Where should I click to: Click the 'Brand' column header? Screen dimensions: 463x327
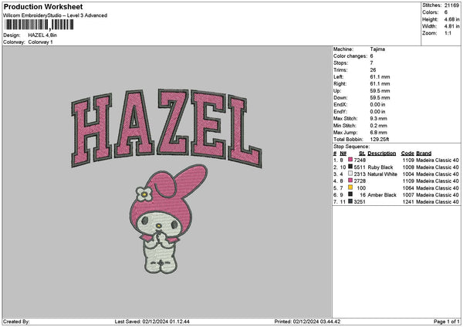coord(424,153)
